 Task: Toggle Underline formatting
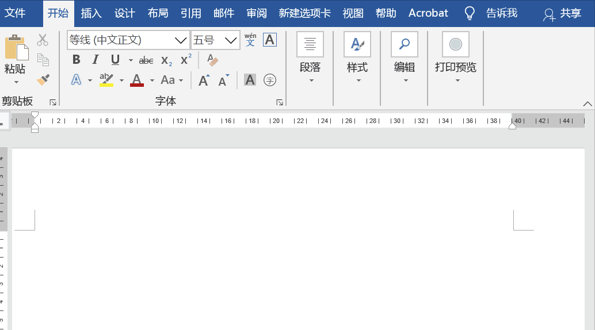(115, 60)
